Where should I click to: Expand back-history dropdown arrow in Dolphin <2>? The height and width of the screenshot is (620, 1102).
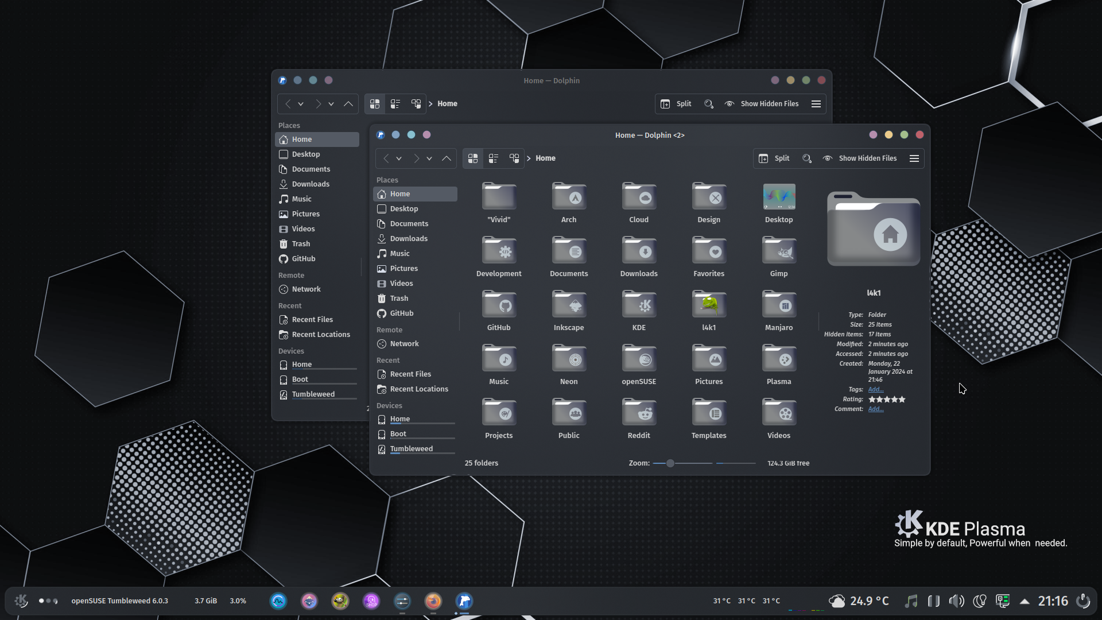pyautogui.click(x=399, y=158)
